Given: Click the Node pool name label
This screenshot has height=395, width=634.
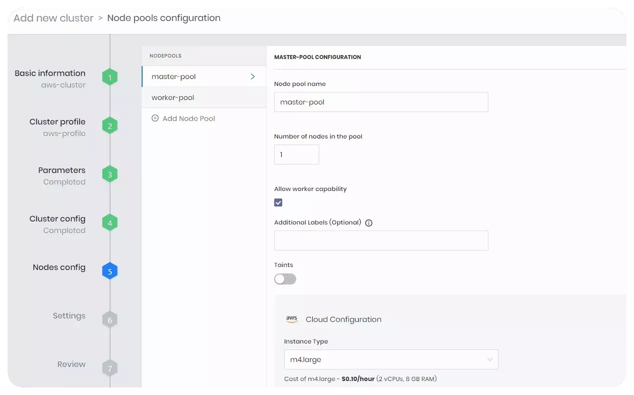Looking at the screenshot, I should [300, 84].
